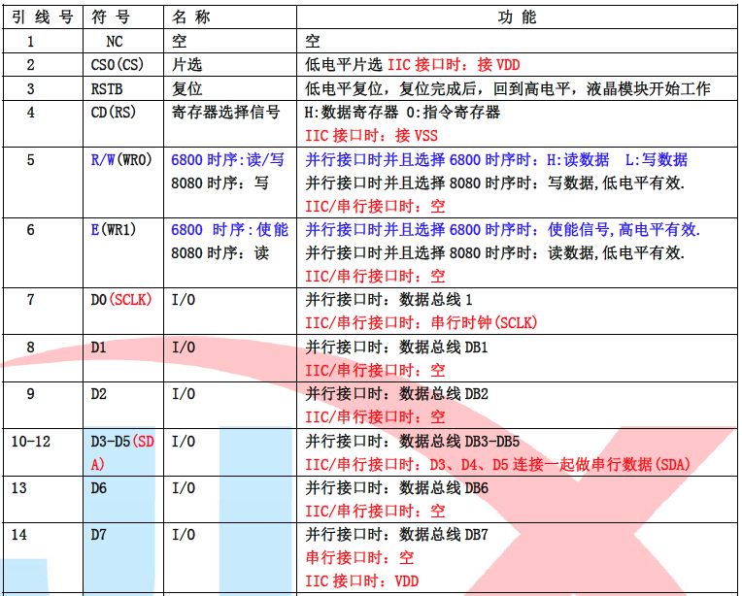Select pin number 10-12 cell
Screen dimensions: 742x596
31,441
